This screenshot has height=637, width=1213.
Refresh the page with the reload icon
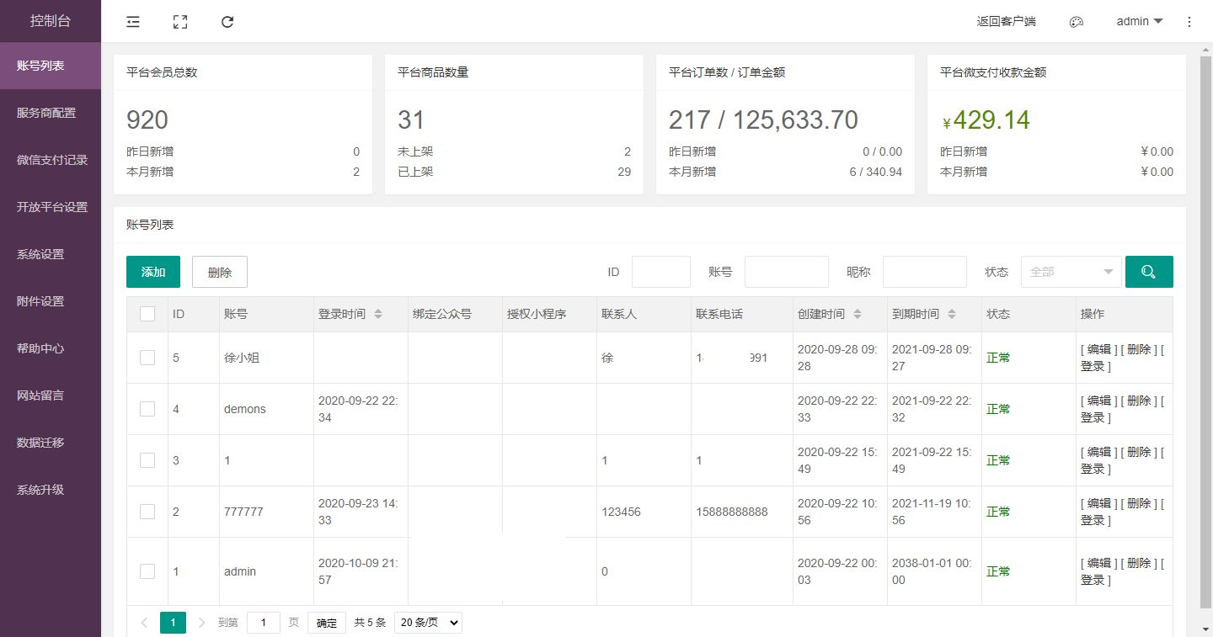[227, 22]
